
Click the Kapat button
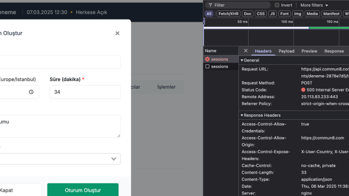20,190
